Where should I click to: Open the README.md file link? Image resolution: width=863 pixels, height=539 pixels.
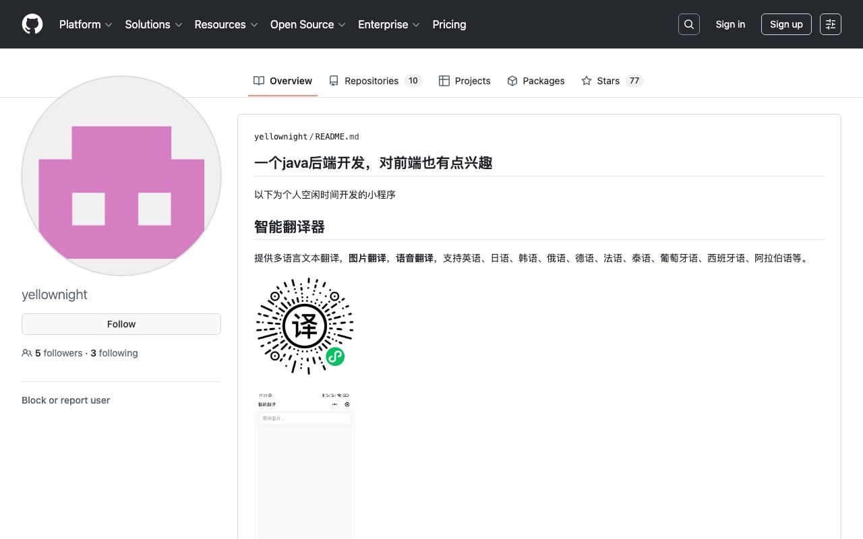337,137
